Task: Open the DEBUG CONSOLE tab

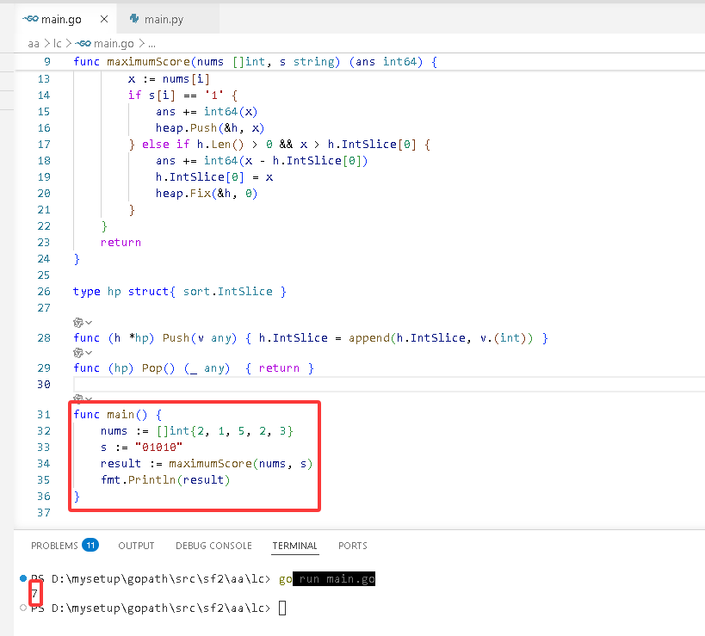Action: tap(213, 546)
